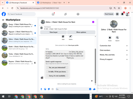
Task: Open the Groups icon in top navigation
Action: 78,14
